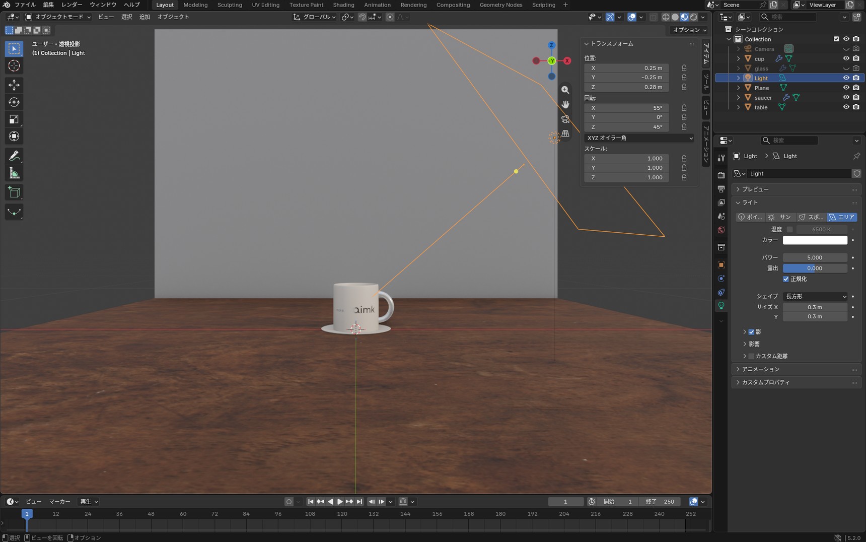Open the Physics properties tab
This screenshot has height=542, width=866.
pos(721,279)
